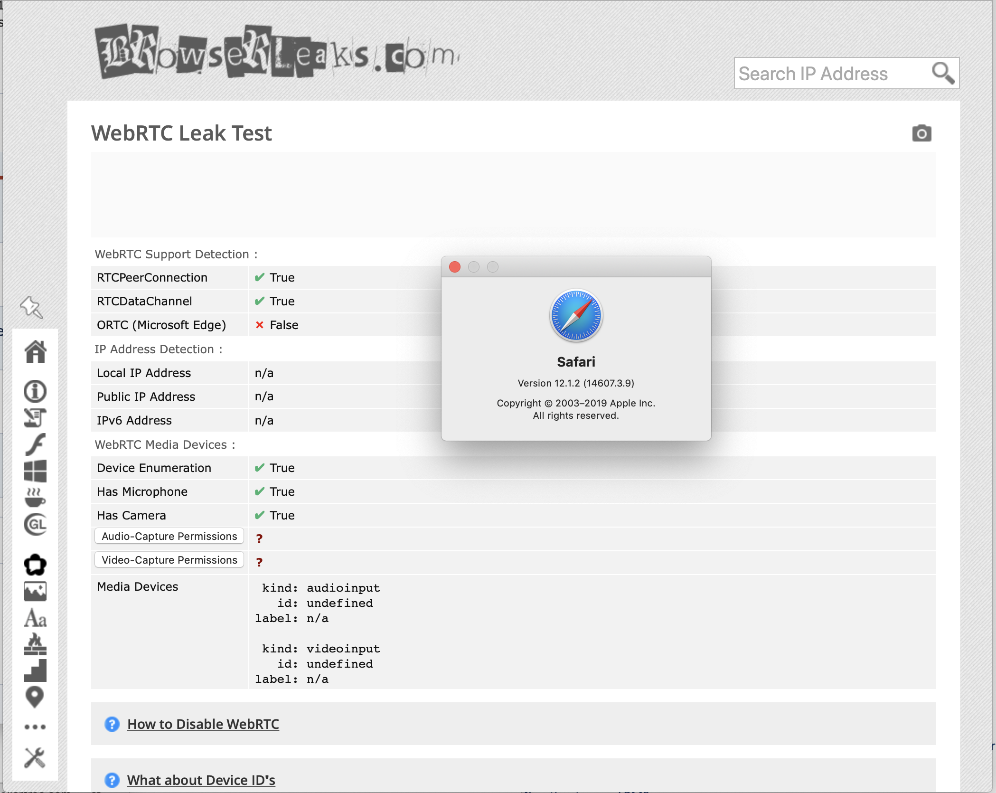
Task: Expand 'How to Disable WebRTC' section
Action: tap(203, 724)
